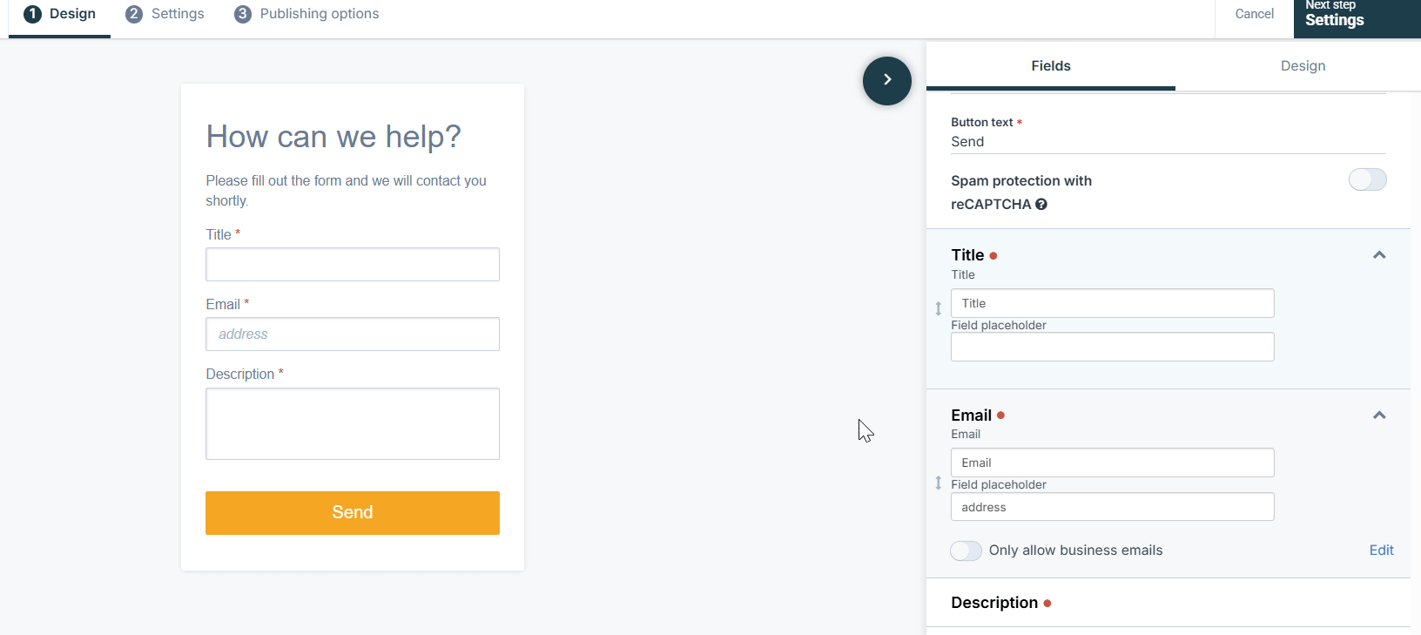Click the step 1 Design number badge
1421x635 pixels.
32,14
